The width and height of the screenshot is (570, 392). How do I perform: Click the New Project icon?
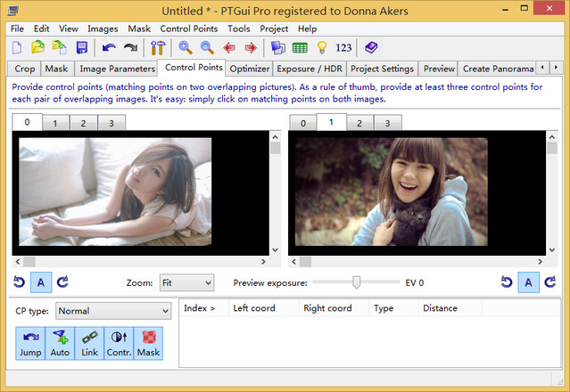16,48
